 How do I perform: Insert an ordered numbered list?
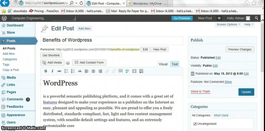click(x=73, y=71)
